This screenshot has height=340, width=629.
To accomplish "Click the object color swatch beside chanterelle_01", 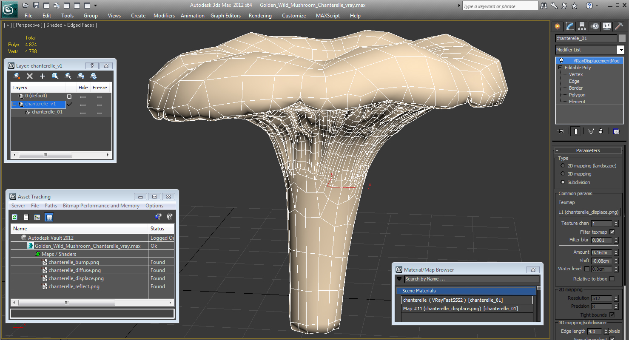I will click(622, 38).
